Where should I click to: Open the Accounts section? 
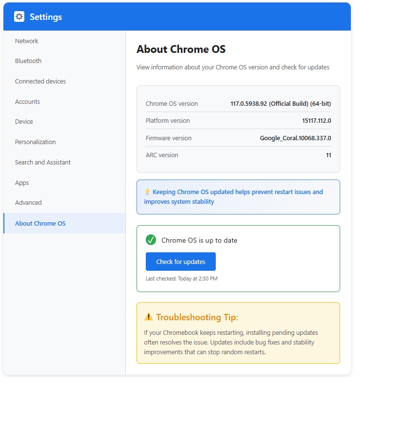click(65, 101)
